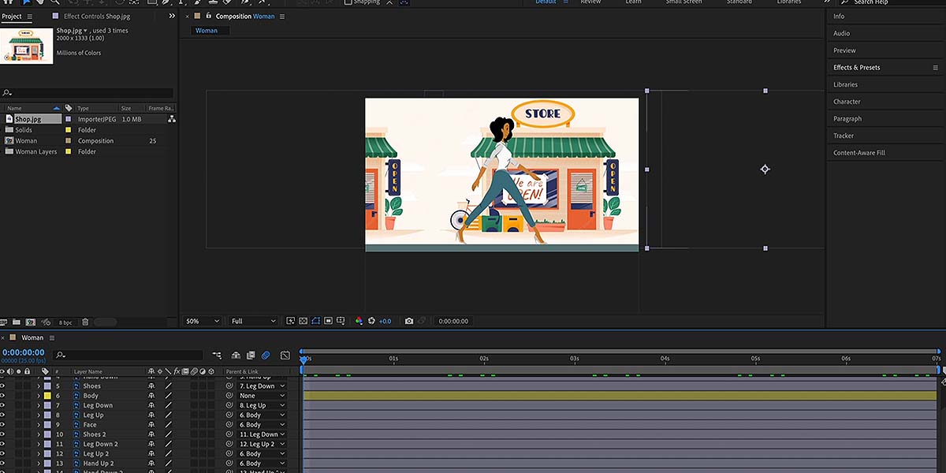Toggle the Composition viewer lock icon
This screenshot has width=946, height=473.
[x=208, y=17]
